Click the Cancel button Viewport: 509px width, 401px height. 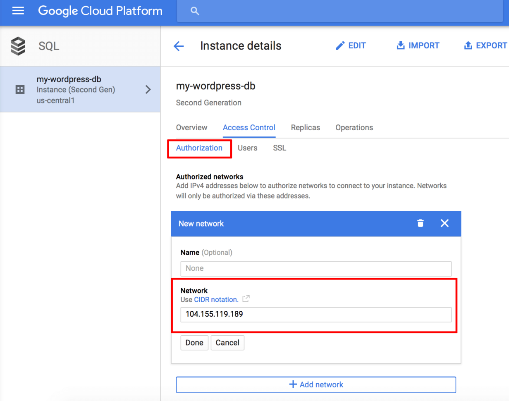[x=227, y=343]
